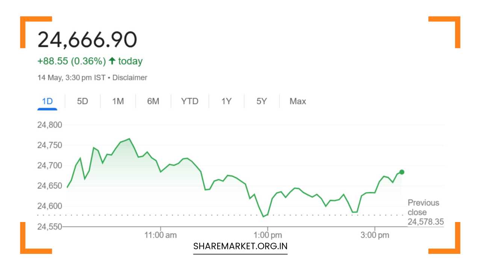
Task: Click the Previous close 24,578.35 label
Action: click(x=425, y=213)
